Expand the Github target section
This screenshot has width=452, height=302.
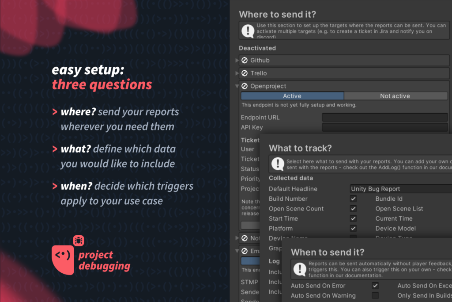(x=237, y=60)
